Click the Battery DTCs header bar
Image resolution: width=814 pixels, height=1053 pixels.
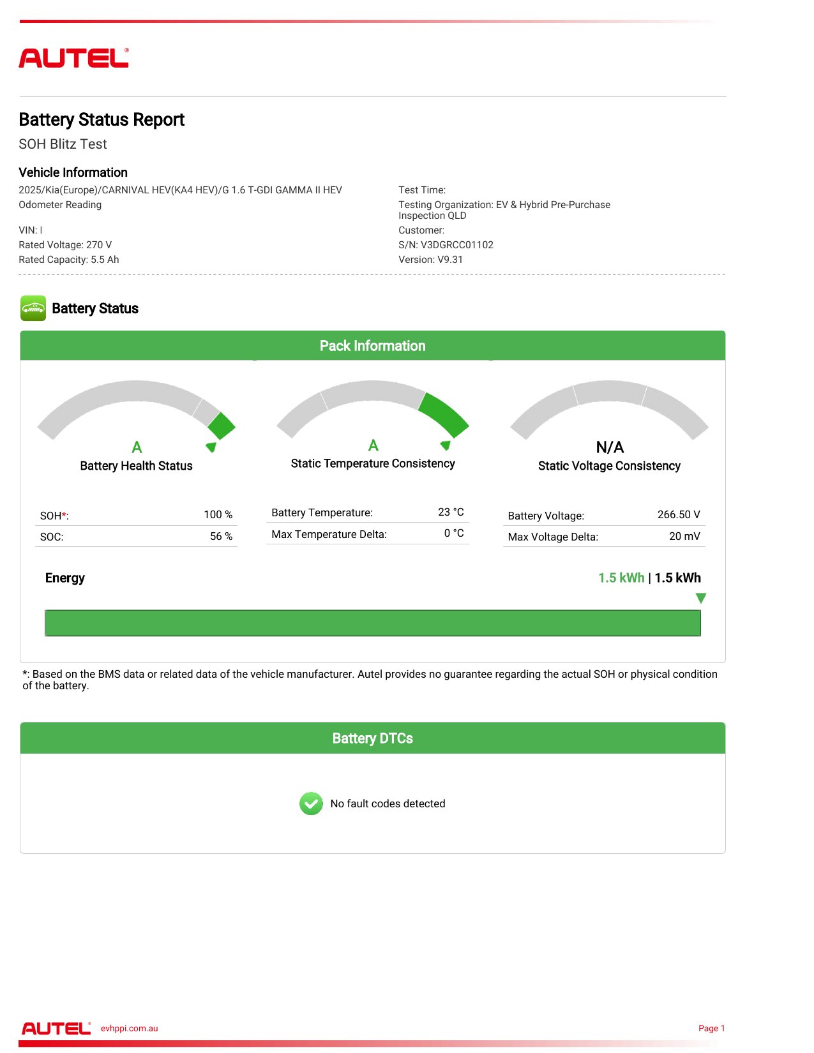[x=373, y=738]
